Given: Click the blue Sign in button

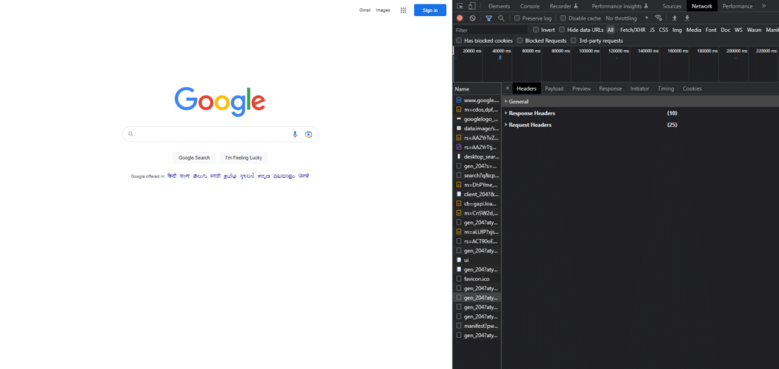Looking at the screenshot, I should [430, 10].
